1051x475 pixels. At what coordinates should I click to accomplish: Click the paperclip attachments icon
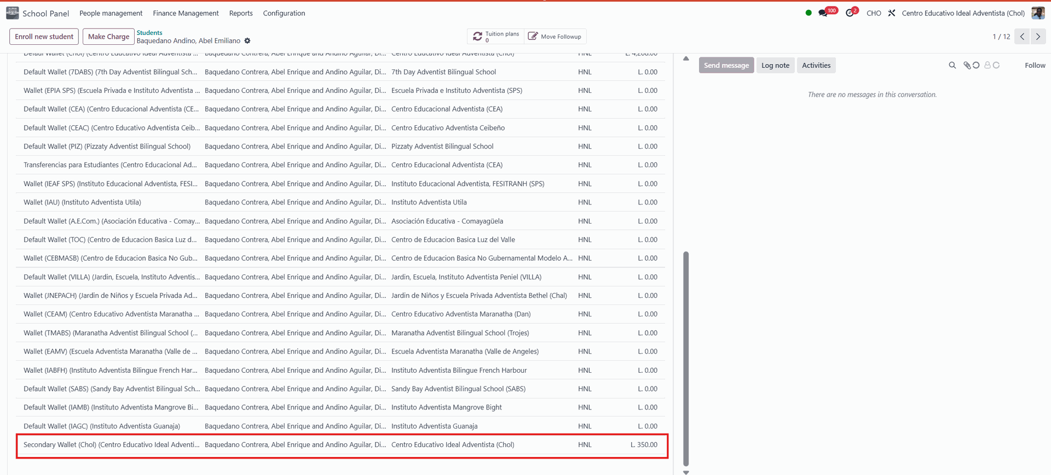pos(967,66)
